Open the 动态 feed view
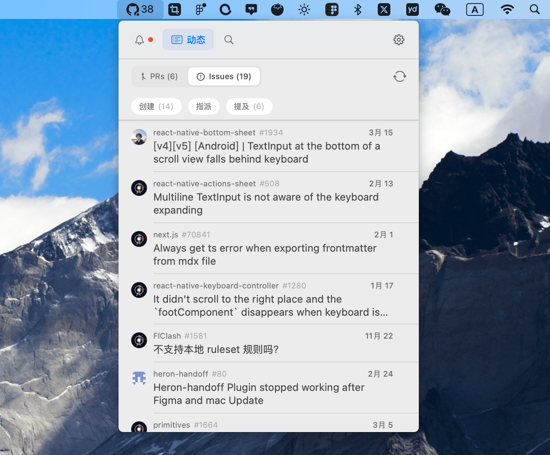 pos(188,40)
